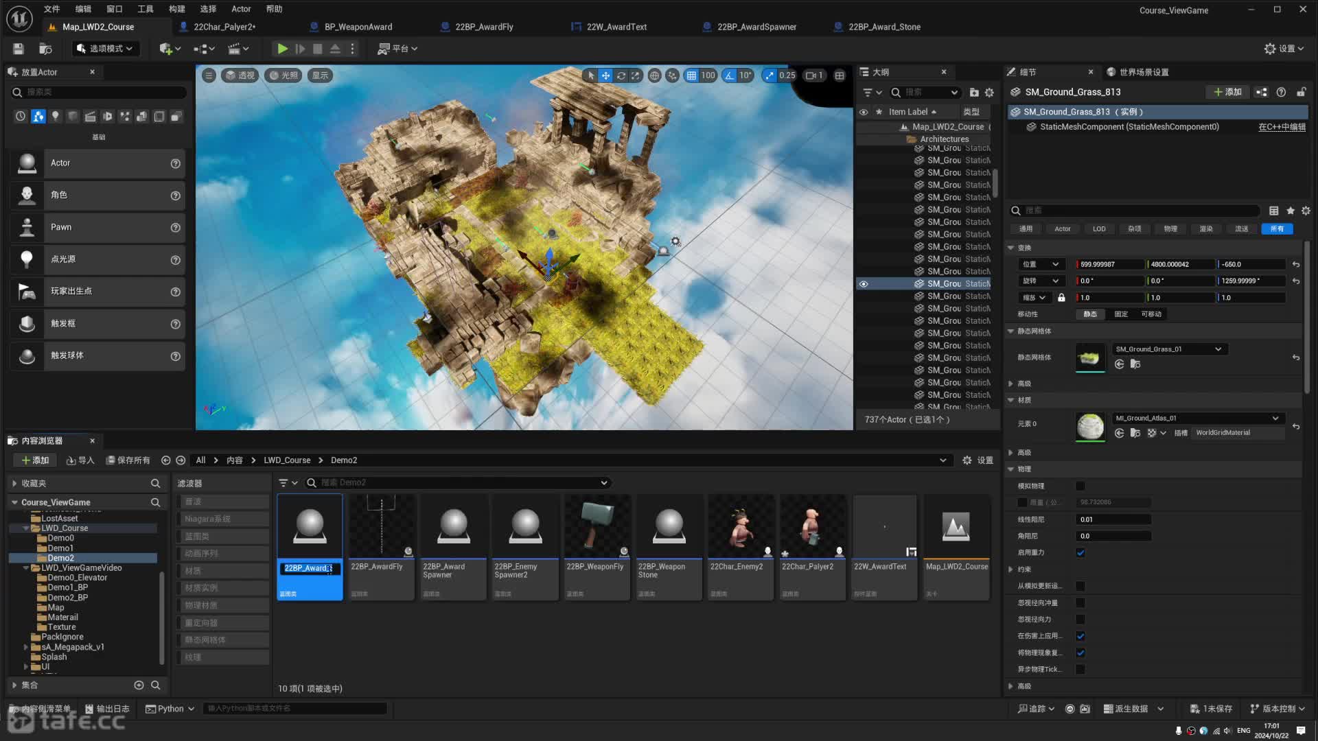Toggle world/local coordinate globe icon
1318x741 pixels.
point(654,75)
